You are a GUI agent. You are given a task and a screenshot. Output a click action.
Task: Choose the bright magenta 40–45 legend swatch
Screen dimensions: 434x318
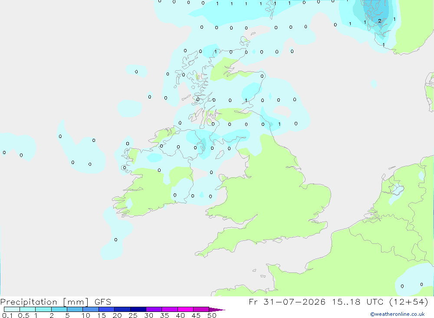[185, 309]
